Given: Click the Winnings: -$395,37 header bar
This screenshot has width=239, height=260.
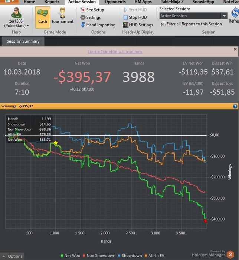Looking at the screenshot, I should [x=119, y=106].
